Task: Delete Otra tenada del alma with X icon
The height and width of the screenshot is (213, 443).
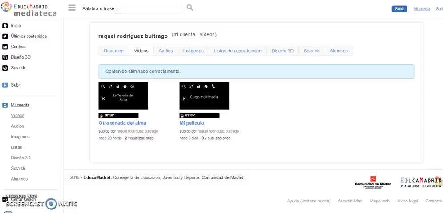Action: [103, 99]
